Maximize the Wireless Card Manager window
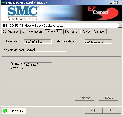Viewport: 123px width, 117px height. click(x=115, y=3)
